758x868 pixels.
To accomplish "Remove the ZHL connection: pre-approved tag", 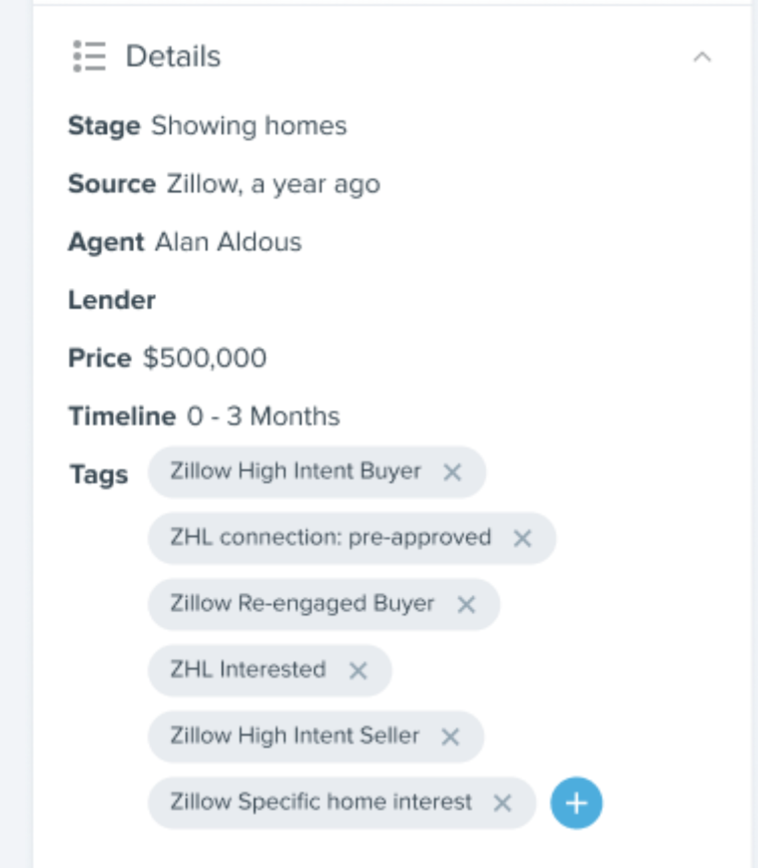I will pyautogui.click(x=522, y=538).
